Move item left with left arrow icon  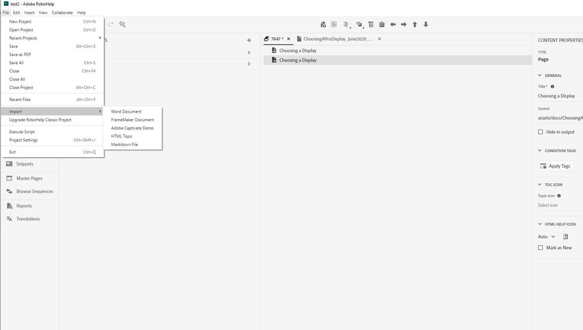coord(393,25)
